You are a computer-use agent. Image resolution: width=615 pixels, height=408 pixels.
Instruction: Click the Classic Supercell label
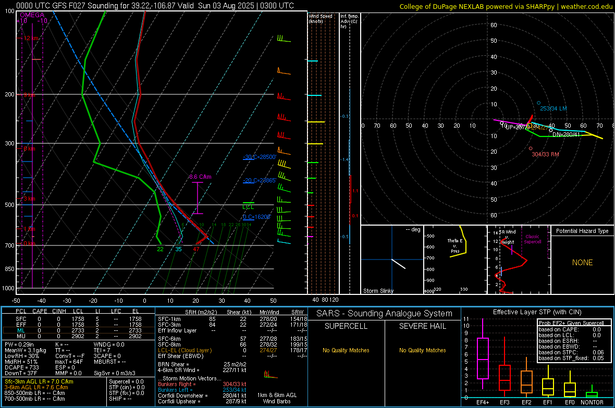533,239
